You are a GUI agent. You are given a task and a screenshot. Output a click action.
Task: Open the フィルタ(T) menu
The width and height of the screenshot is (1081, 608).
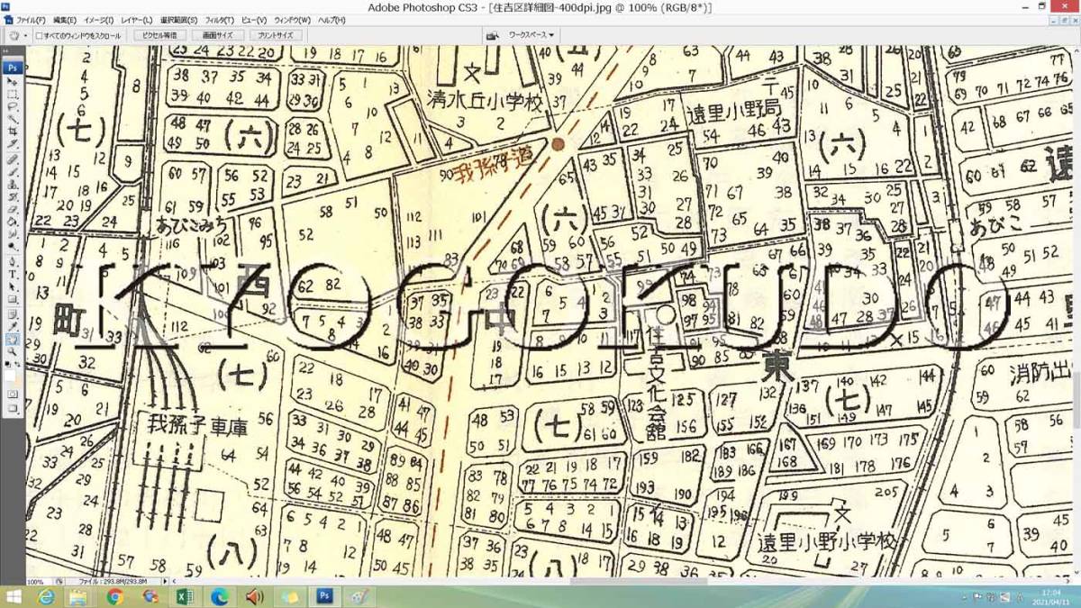tap(220, 20)
